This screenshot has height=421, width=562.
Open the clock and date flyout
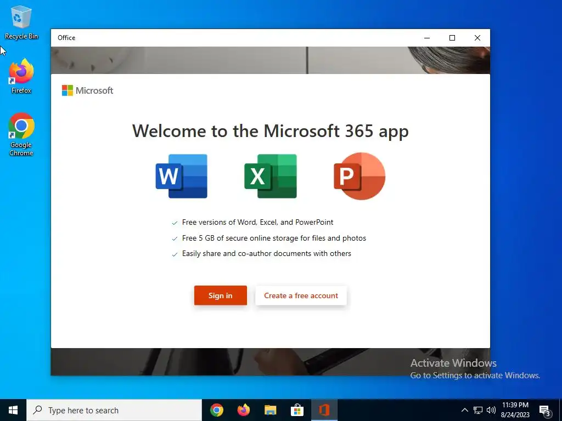515,410
